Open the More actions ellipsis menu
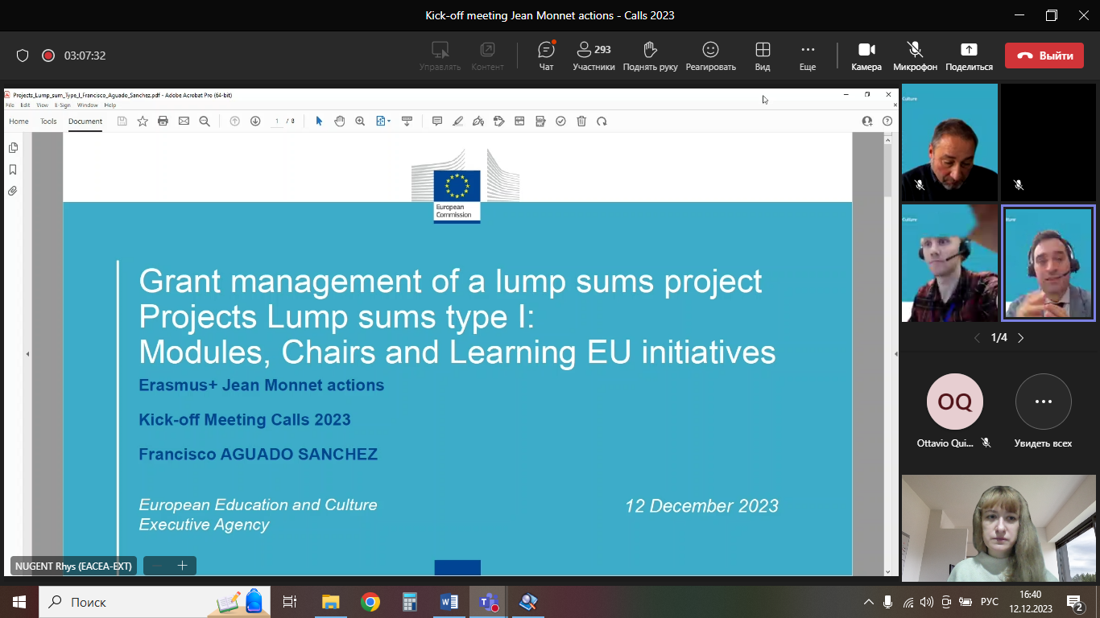 coord(807,56)
